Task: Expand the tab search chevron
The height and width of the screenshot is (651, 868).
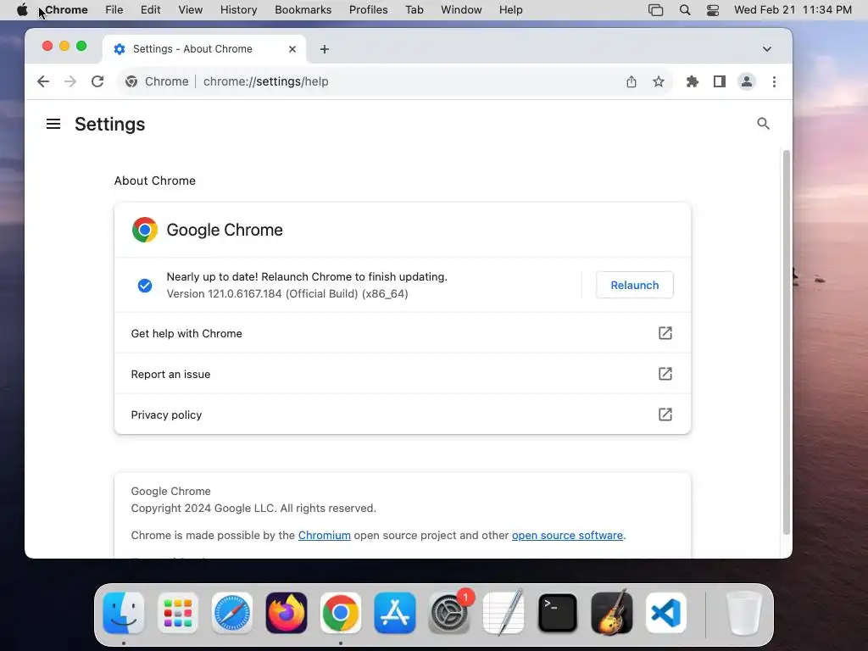Action: [x=766, y=49]
